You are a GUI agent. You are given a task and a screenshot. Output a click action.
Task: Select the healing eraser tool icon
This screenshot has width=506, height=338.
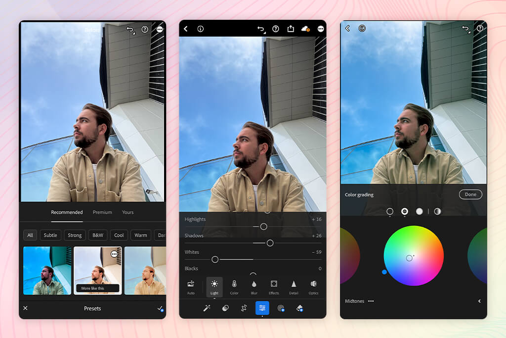(x=300, y=308)
